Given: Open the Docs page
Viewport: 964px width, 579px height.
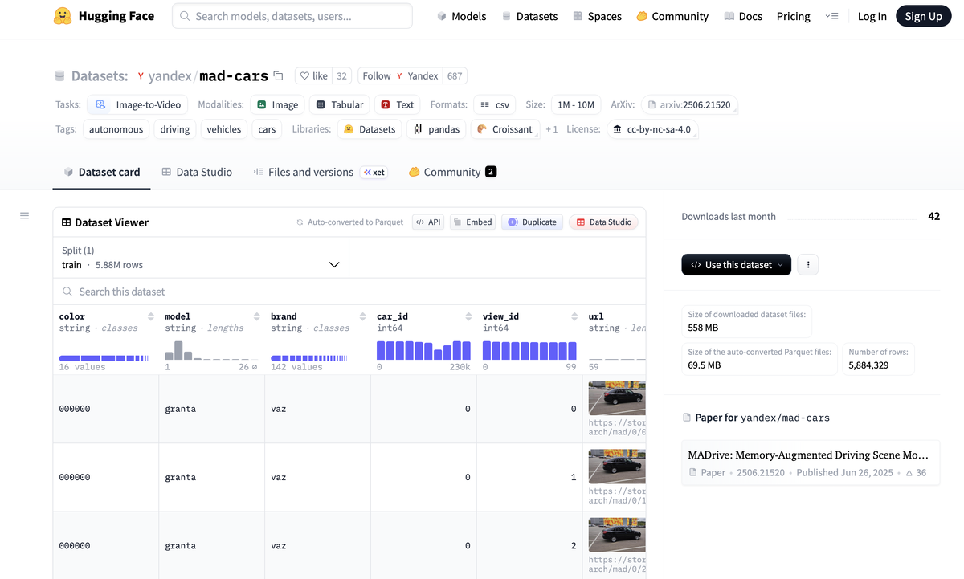Looking at the screenshot, I should (x=743, y=16).
